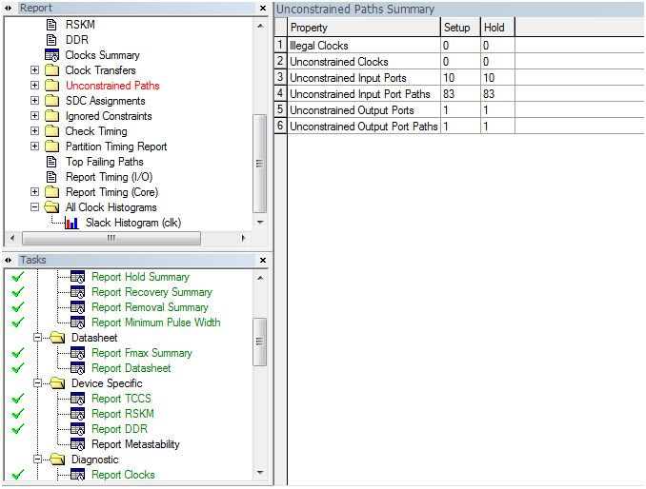646x489 pixels.
Task: Click the Report DDR task icon
Action: tap(77, 429)
